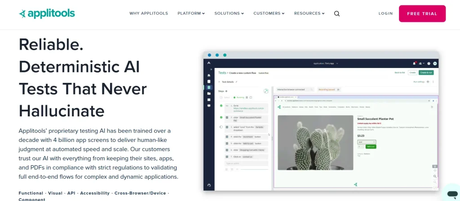Click Add to cart button in preview
Viewport: 460px width, 201px height.
pos(371,146)
